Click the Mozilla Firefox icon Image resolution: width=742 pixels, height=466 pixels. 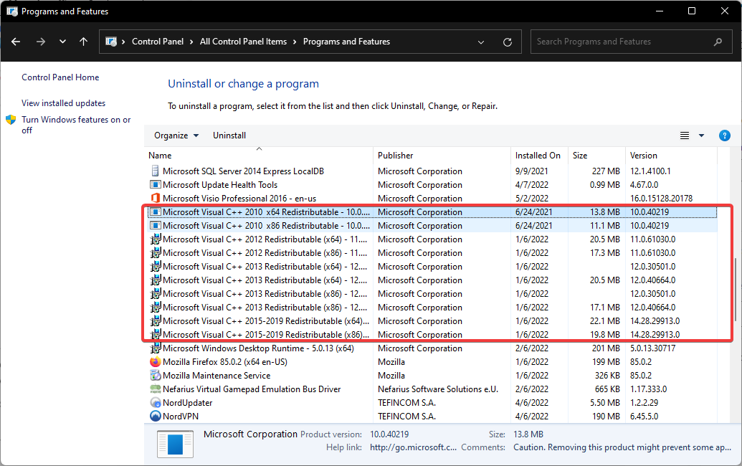[x=155, y=362]
